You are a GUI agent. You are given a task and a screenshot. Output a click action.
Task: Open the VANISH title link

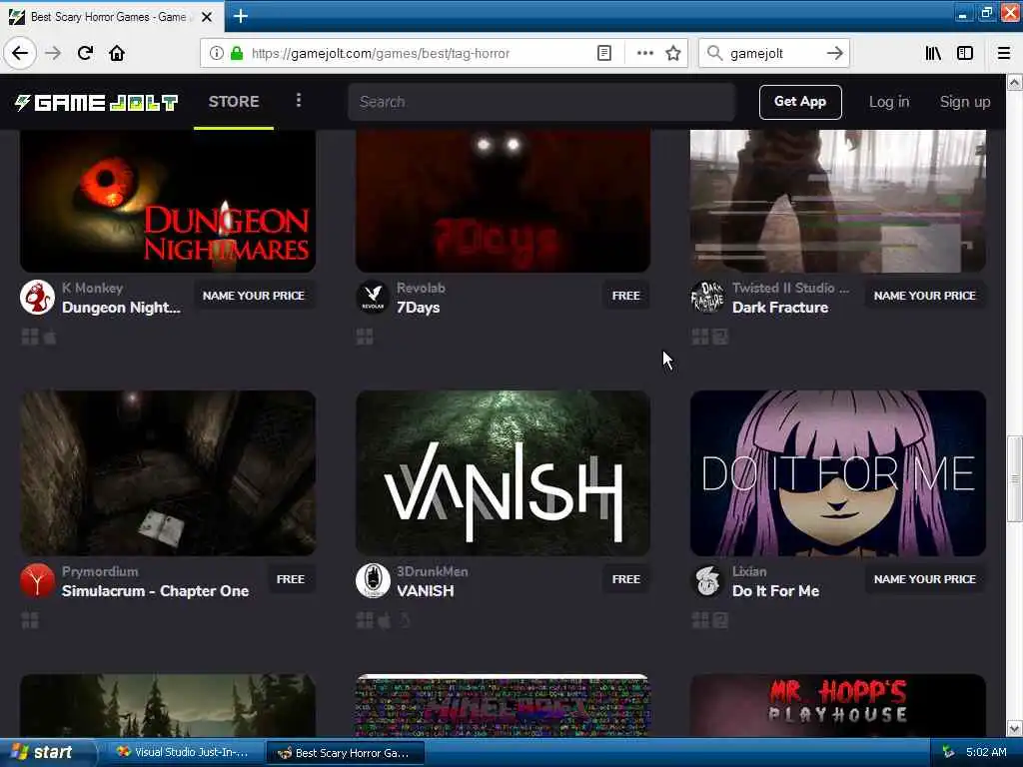(426, 591)
